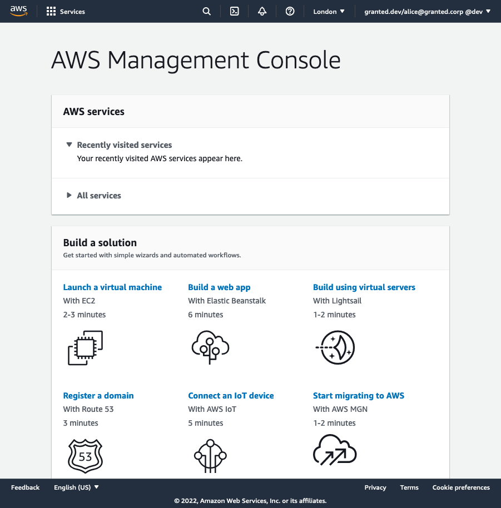This screenshot has width=501, height=508.
Task: Click the Lightsail compass icon
Action: point(335,347)
